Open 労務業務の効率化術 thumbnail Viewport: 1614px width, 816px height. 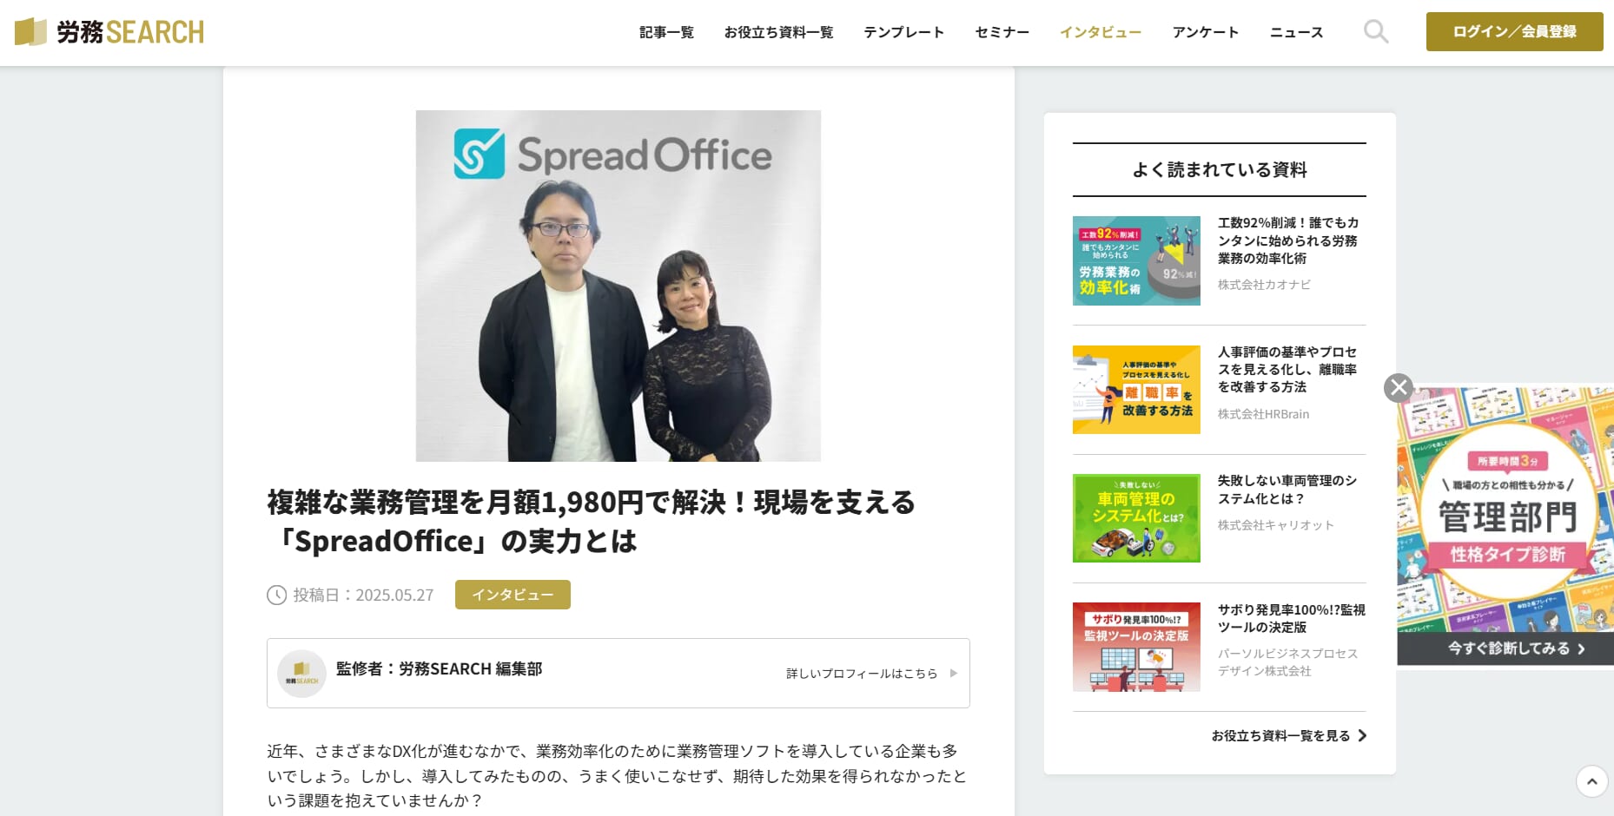[x=1136, y=260]
